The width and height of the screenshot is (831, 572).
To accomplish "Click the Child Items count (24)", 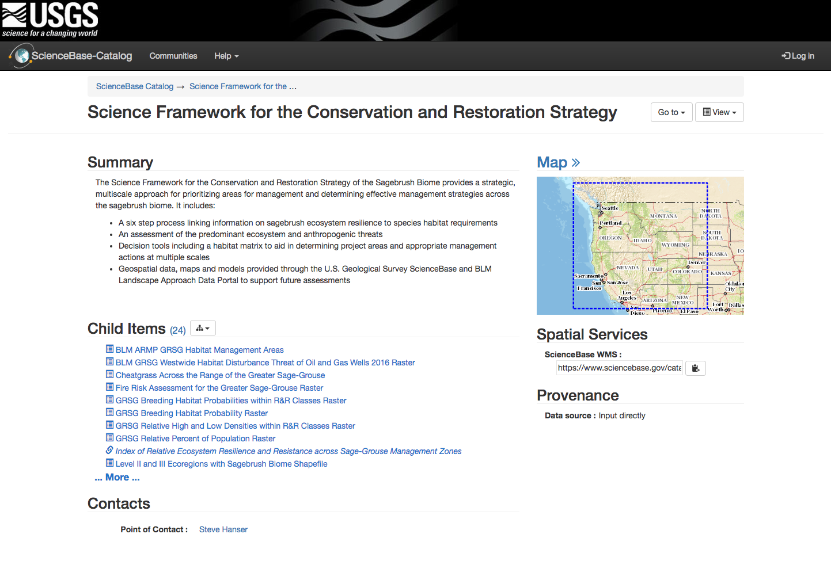I will coord(178,330).
